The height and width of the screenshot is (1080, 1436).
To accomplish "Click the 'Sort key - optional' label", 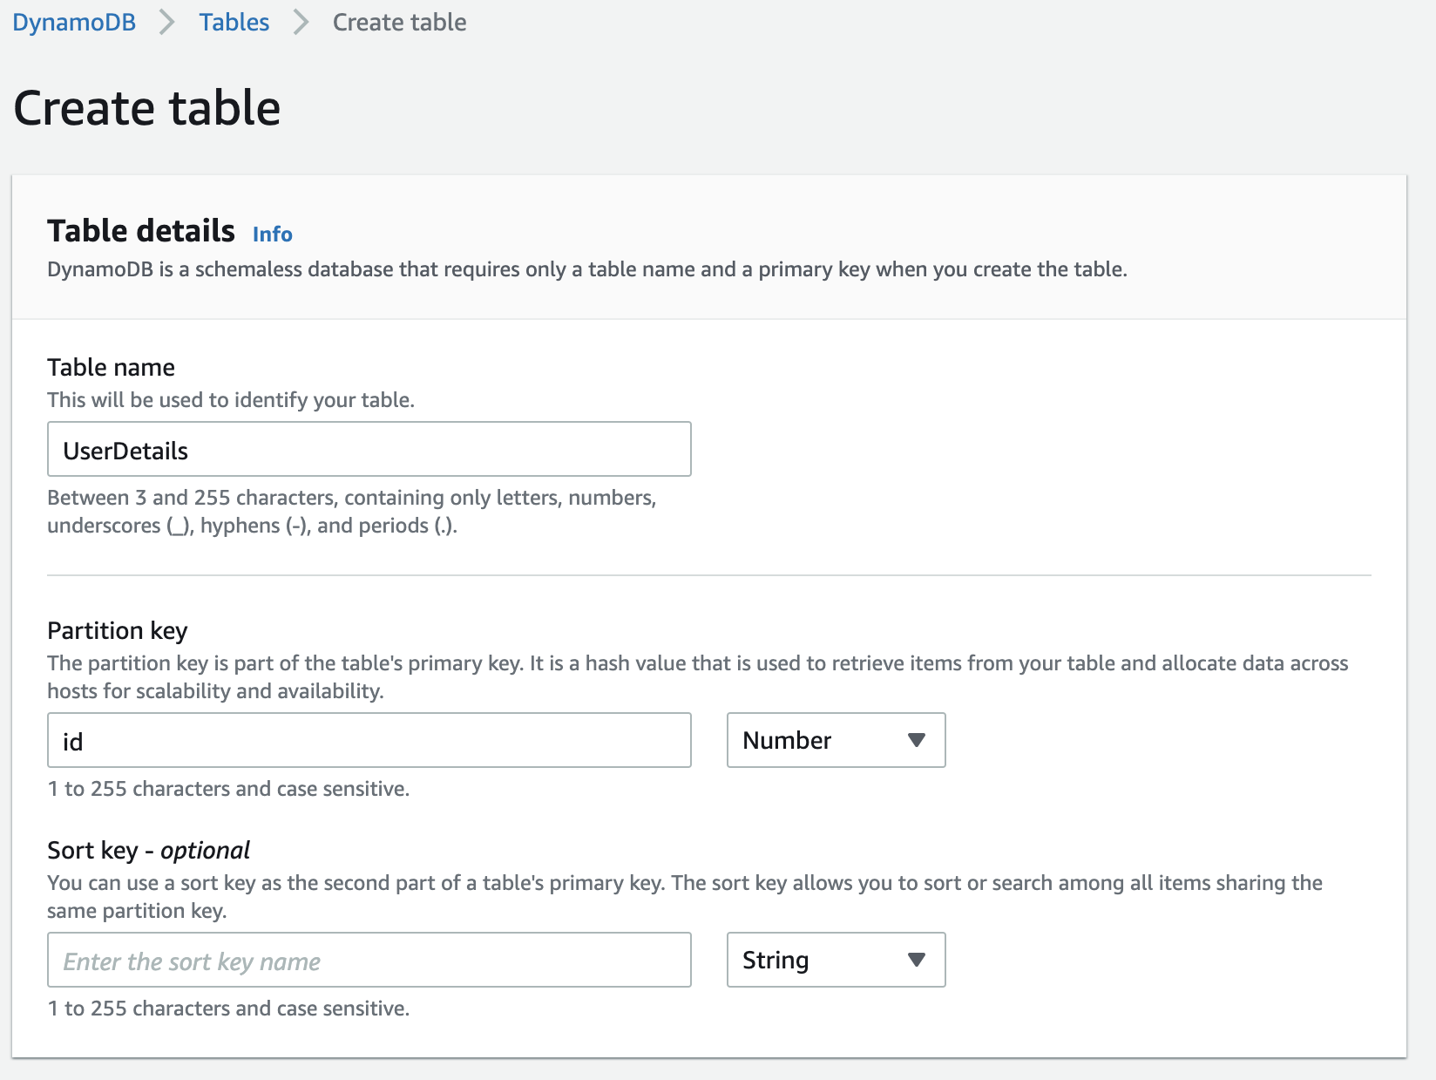I will [x=148, y=850].
